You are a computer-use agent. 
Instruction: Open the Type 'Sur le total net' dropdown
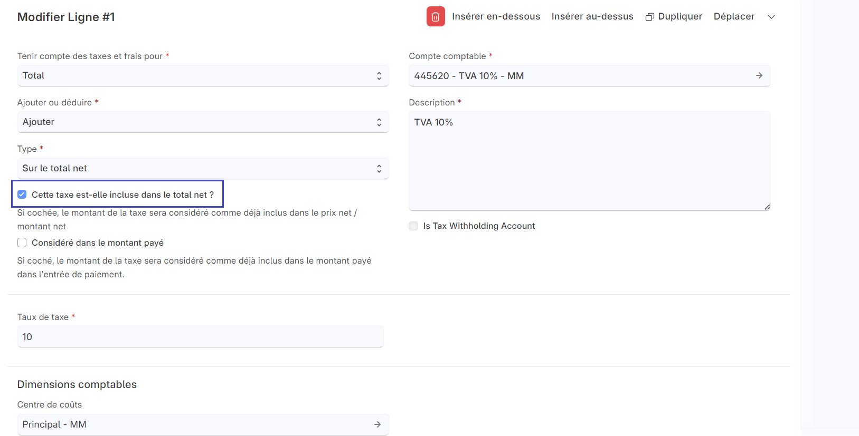pos(203,169)
